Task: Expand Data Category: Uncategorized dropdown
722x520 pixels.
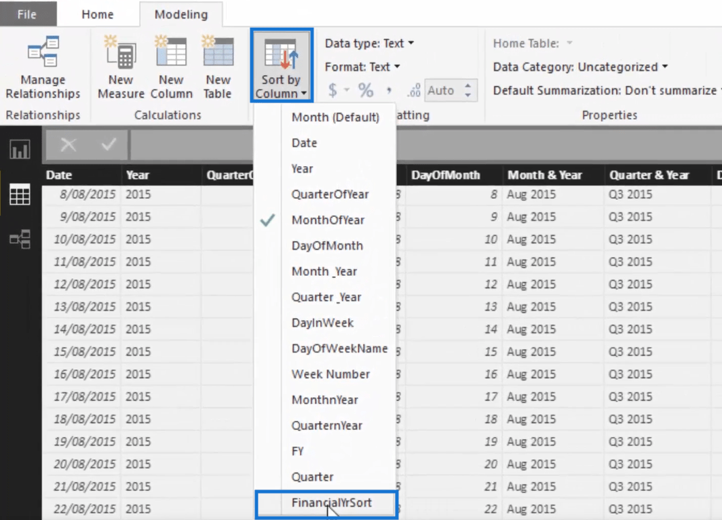Action: coord(580,67)
